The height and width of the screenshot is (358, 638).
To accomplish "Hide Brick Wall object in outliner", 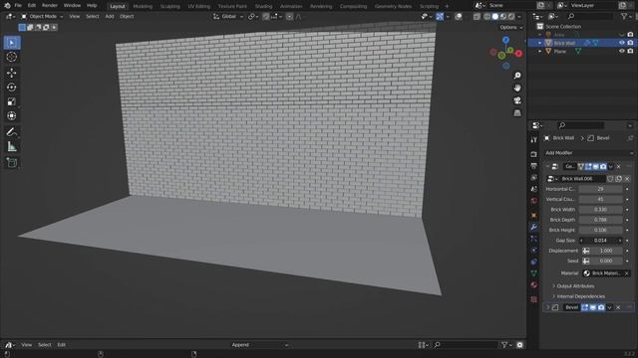I will coord(622,43).
